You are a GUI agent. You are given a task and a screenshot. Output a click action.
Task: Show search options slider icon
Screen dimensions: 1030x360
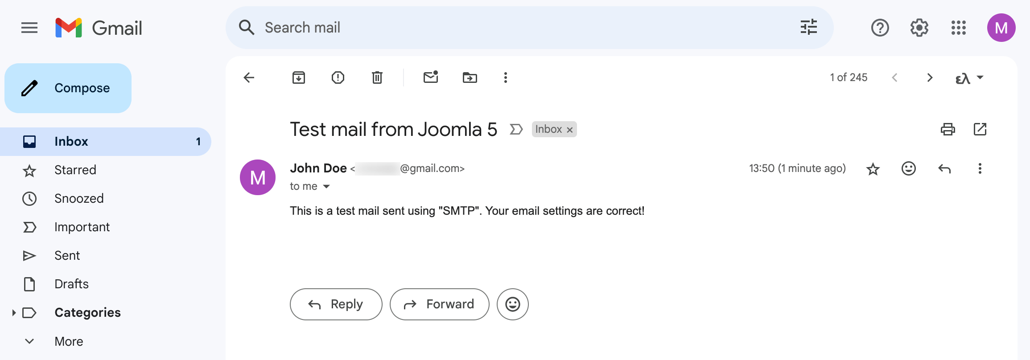[x=809, y=27]
